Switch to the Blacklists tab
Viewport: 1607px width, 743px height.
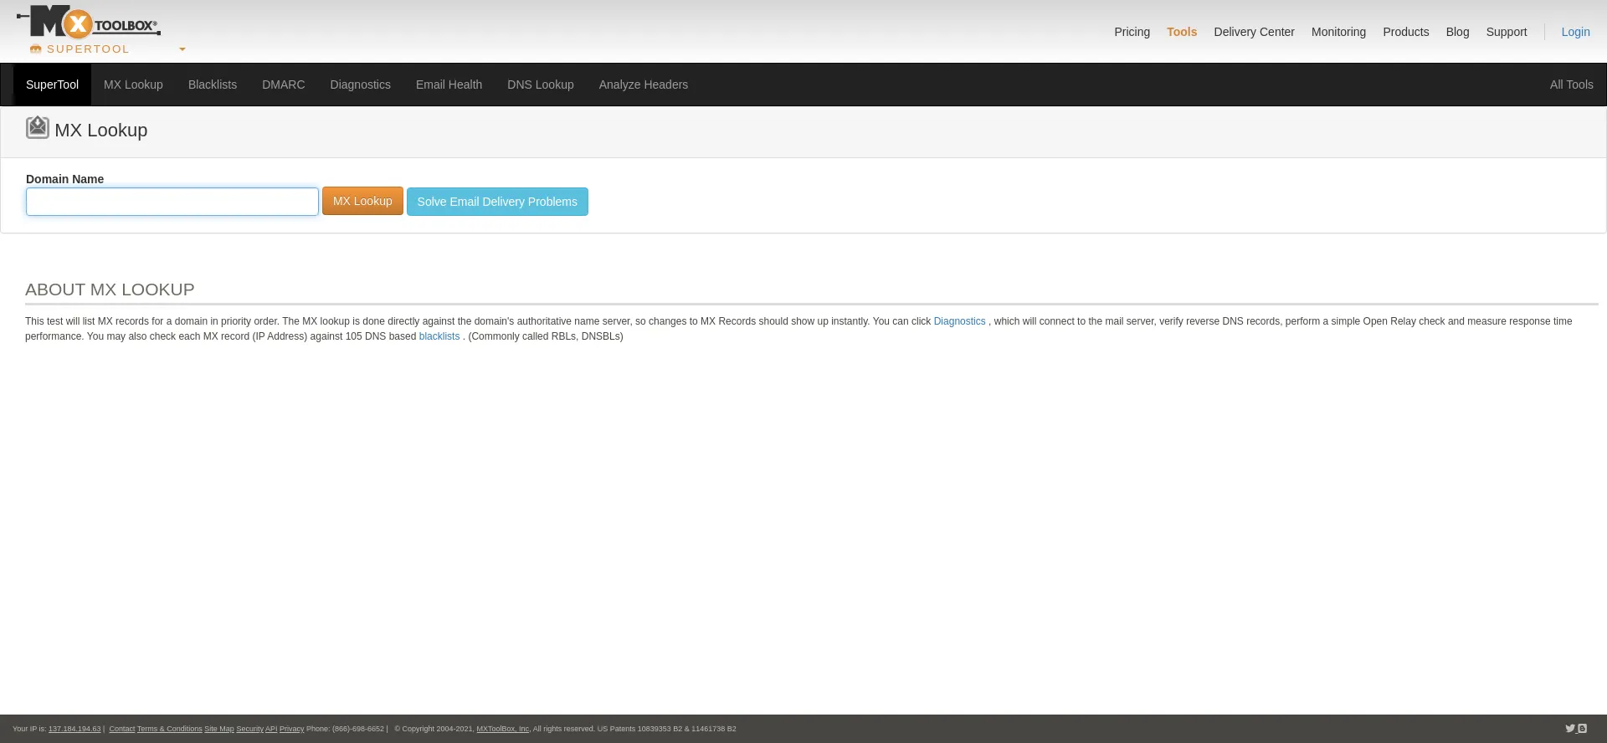(x=213, y=85)
